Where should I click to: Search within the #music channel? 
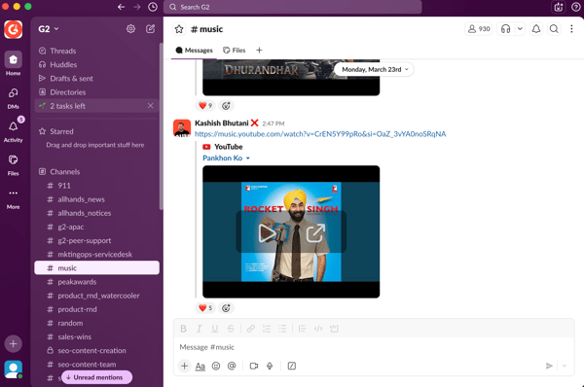click(x=554, y=28)
